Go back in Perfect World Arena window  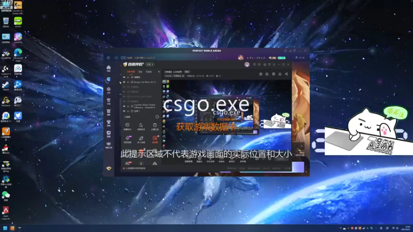coord(108,58)
